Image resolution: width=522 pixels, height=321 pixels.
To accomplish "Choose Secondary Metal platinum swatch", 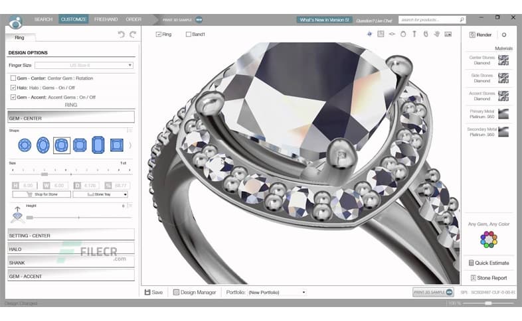I will tap(503, 132).
